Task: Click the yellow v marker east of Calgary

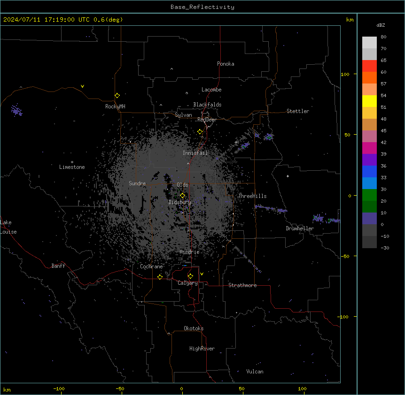Action: pos(202,274)
